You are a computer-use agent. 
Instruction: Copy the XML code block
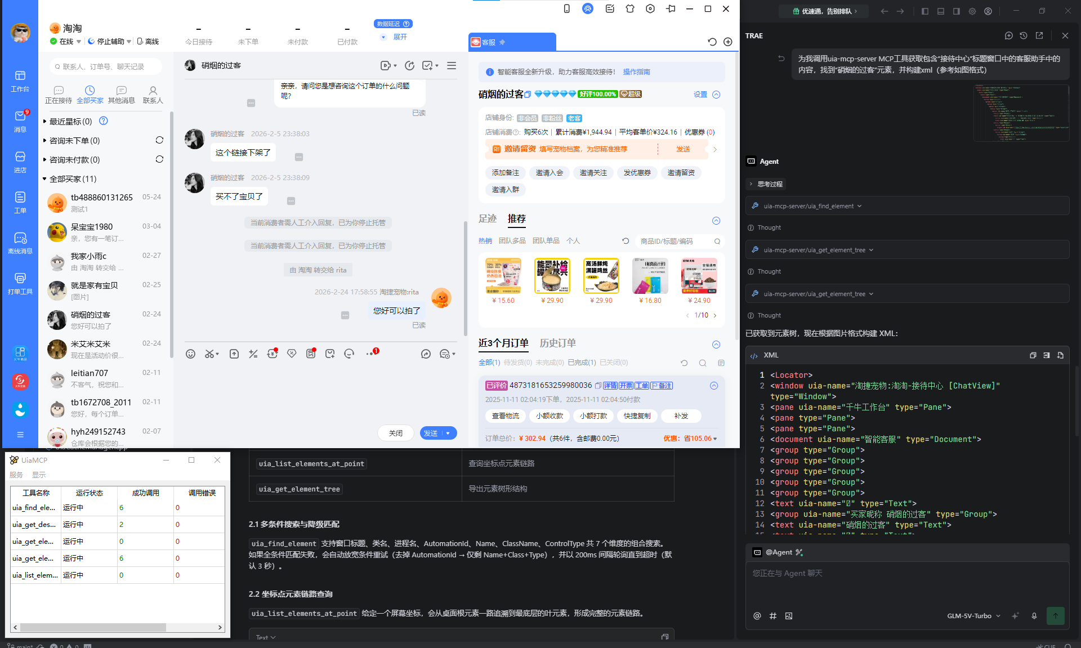tap(1033, 355)
